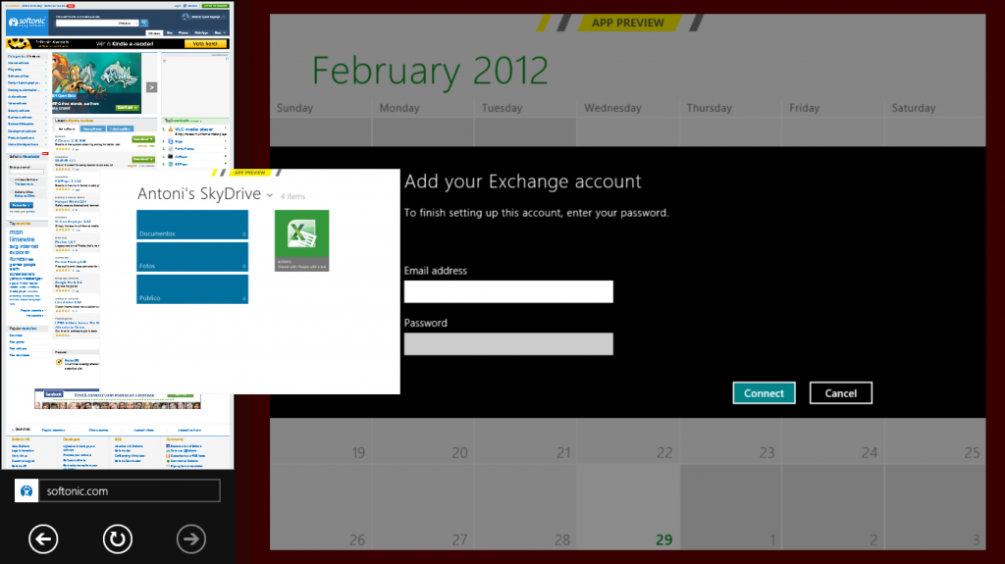Image resolution: width=1005 pixels, height=564 pixels.
Task: Select the Windows platform tab on Softonic
Action: (154, 32)
